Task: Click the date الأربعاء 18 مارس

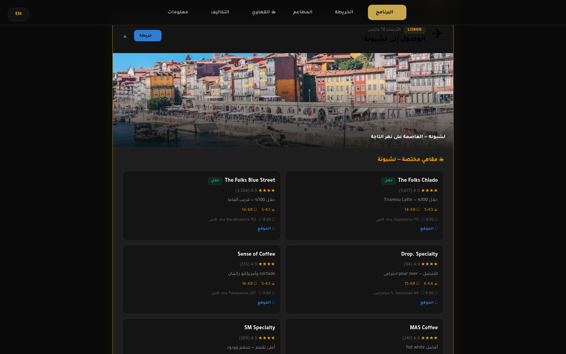Action: coord(384,29)
